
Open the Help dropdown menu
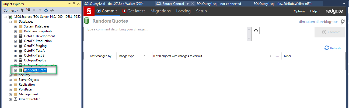click(x=315, y=11)
